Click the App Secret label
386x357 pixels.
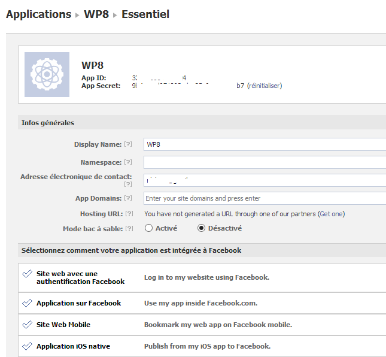coord(101,86)
